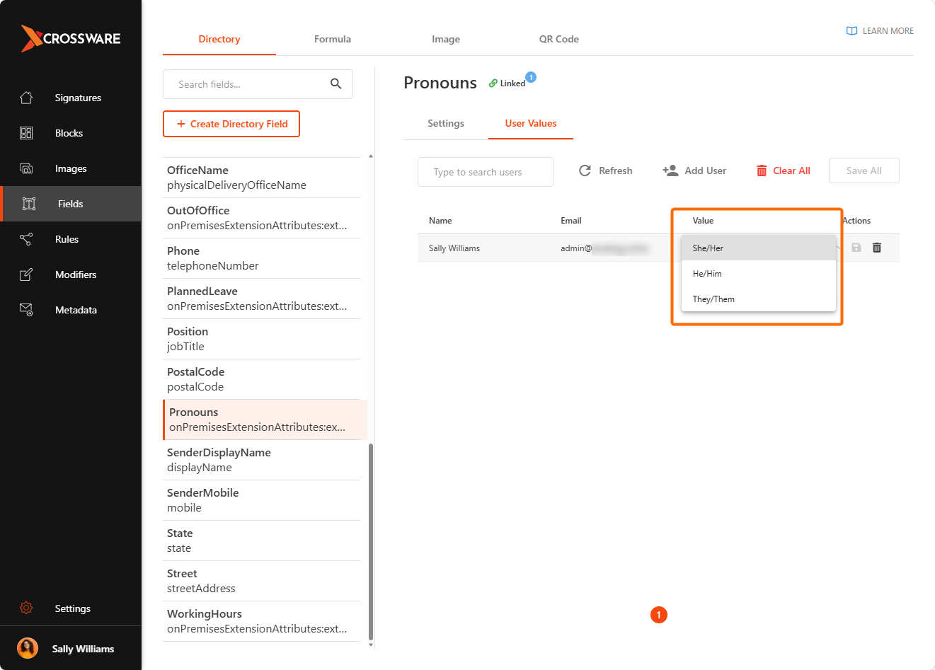Click the search fields magnifier icon

[x=336, y=84]
